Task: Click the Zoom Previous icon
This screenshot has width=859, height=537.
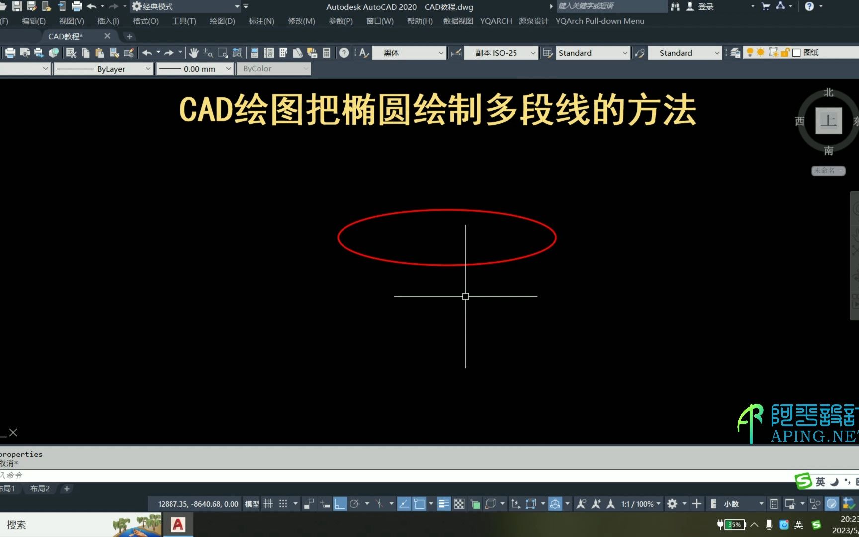Action: point(237,53)
